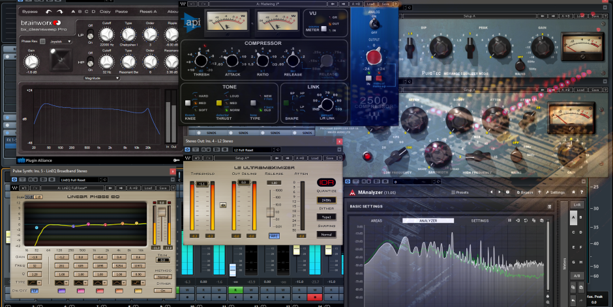Switch to the Areas tab in MAnalyzer
Viewport: 613px width, 307px height.
[377, 220]
